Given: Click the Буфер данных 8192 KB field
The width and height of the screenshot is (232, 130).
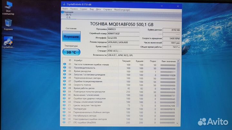Looking at the screenshot, I should pos(171,30).
